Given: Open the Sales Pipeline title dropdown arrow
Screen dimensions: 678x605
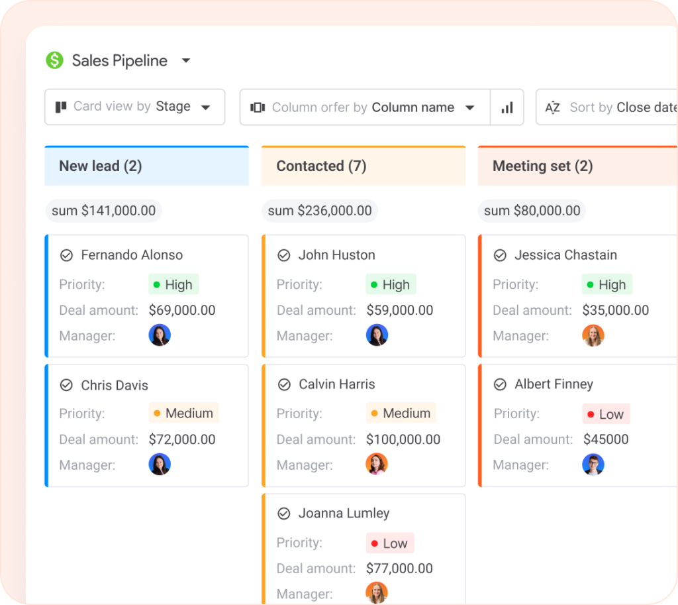Looking at the screenshot, I should (x=186, y=61).
